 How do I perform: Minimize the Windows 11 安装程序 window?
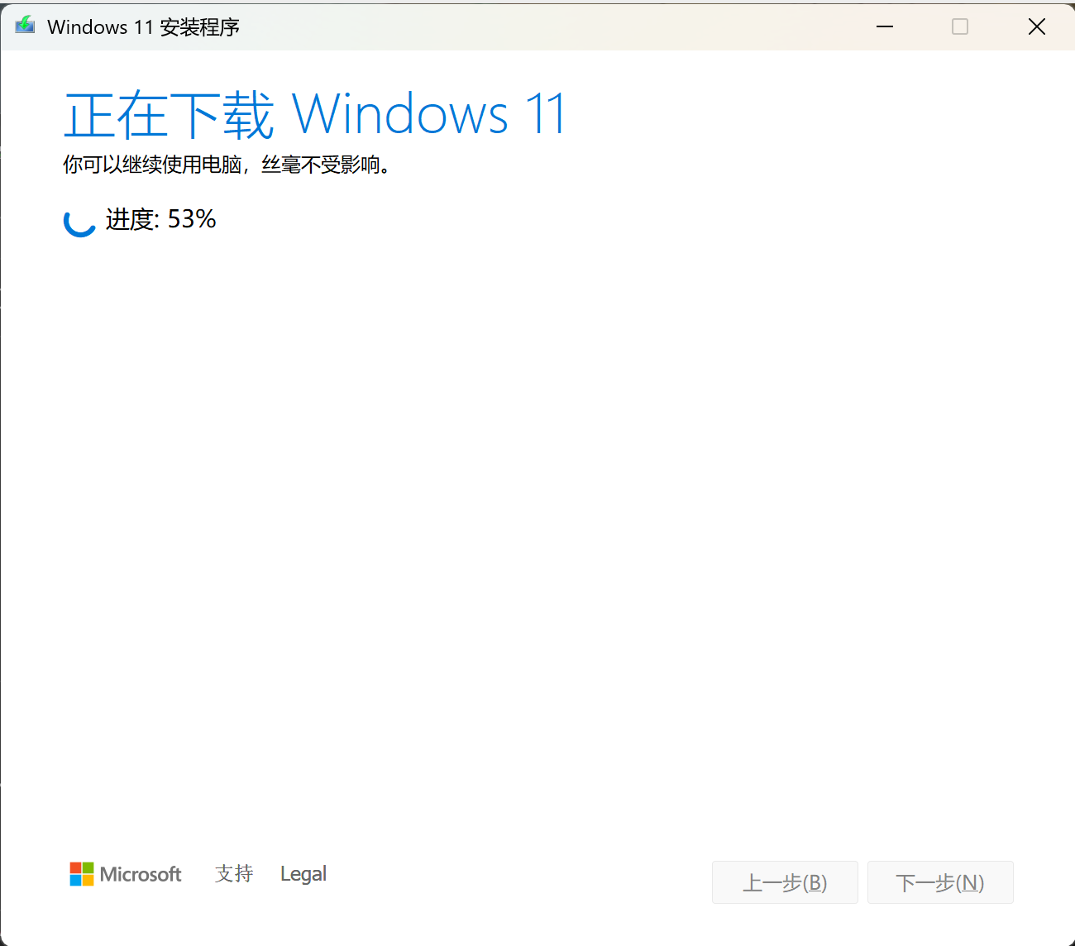point(885,26)
